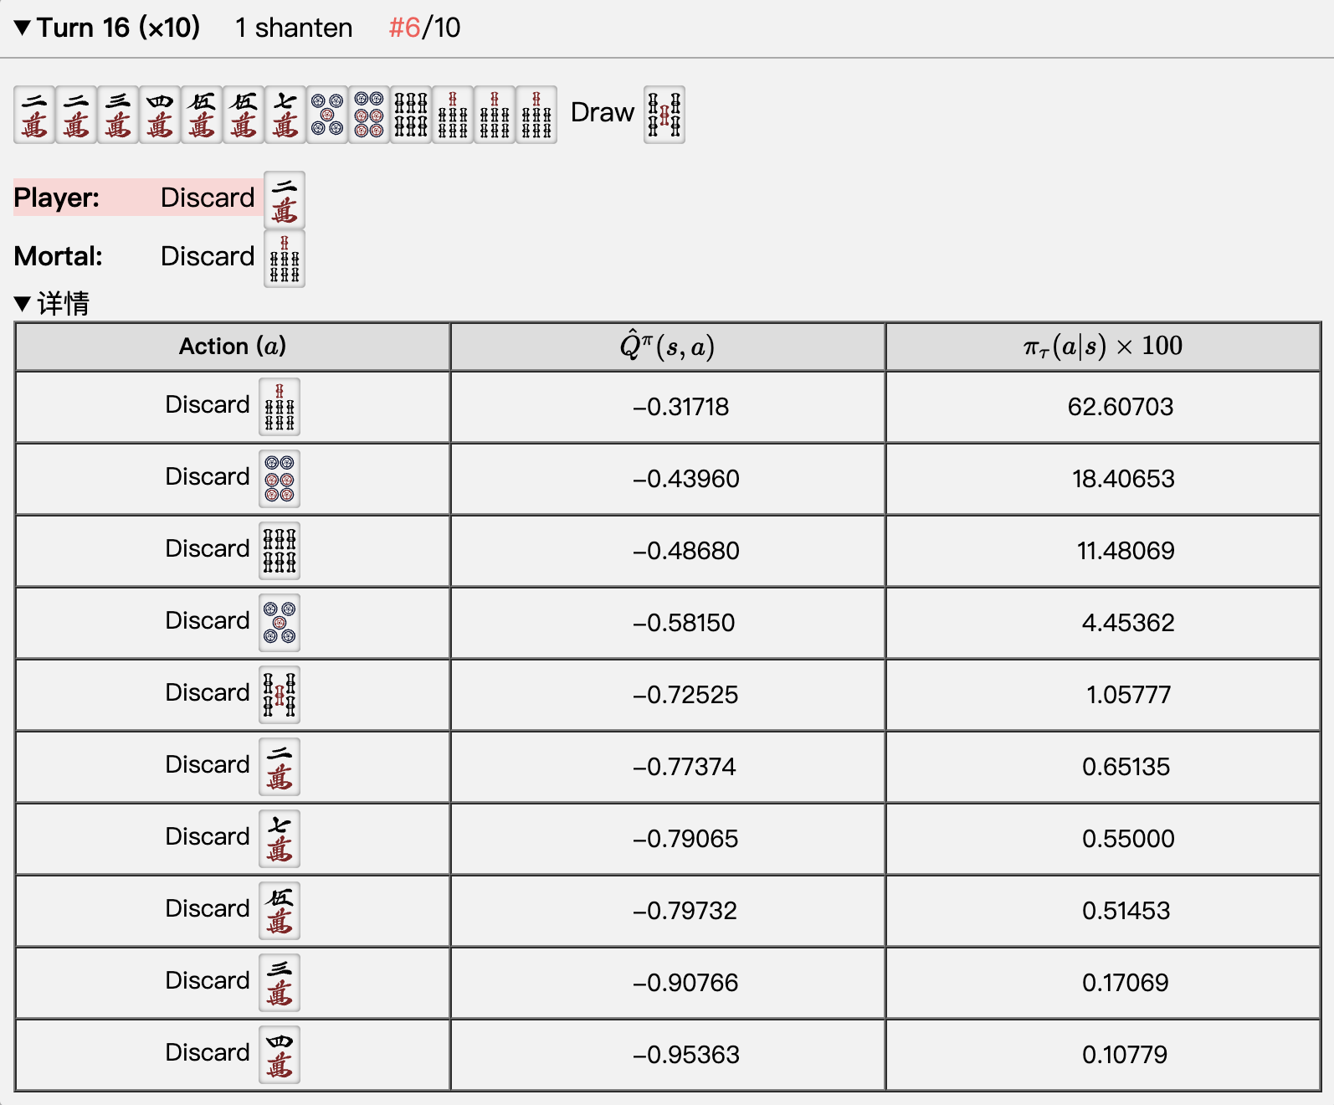Click the probability 4.45362

tap(1128, 623)
